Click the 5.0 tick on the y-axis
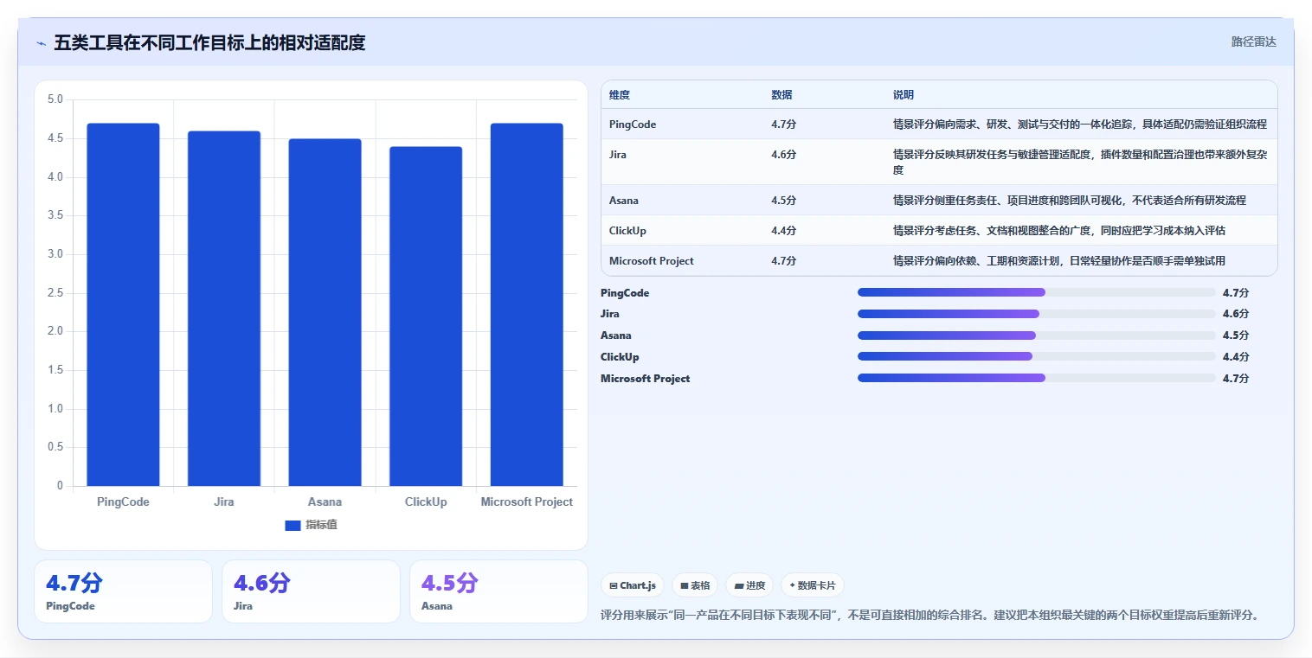 [x=55, y=99]
